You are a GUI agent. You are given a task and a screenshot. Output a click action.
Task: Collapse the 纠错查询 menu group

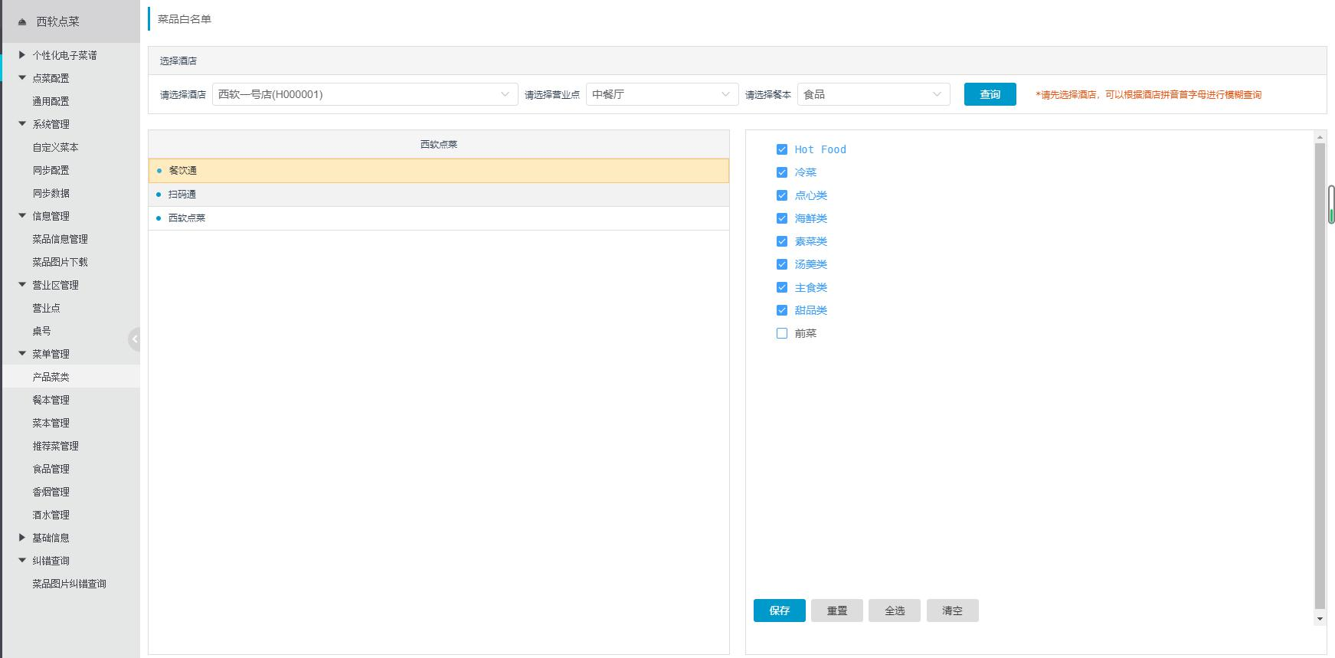pyautogui.click(x=22, y=561)
